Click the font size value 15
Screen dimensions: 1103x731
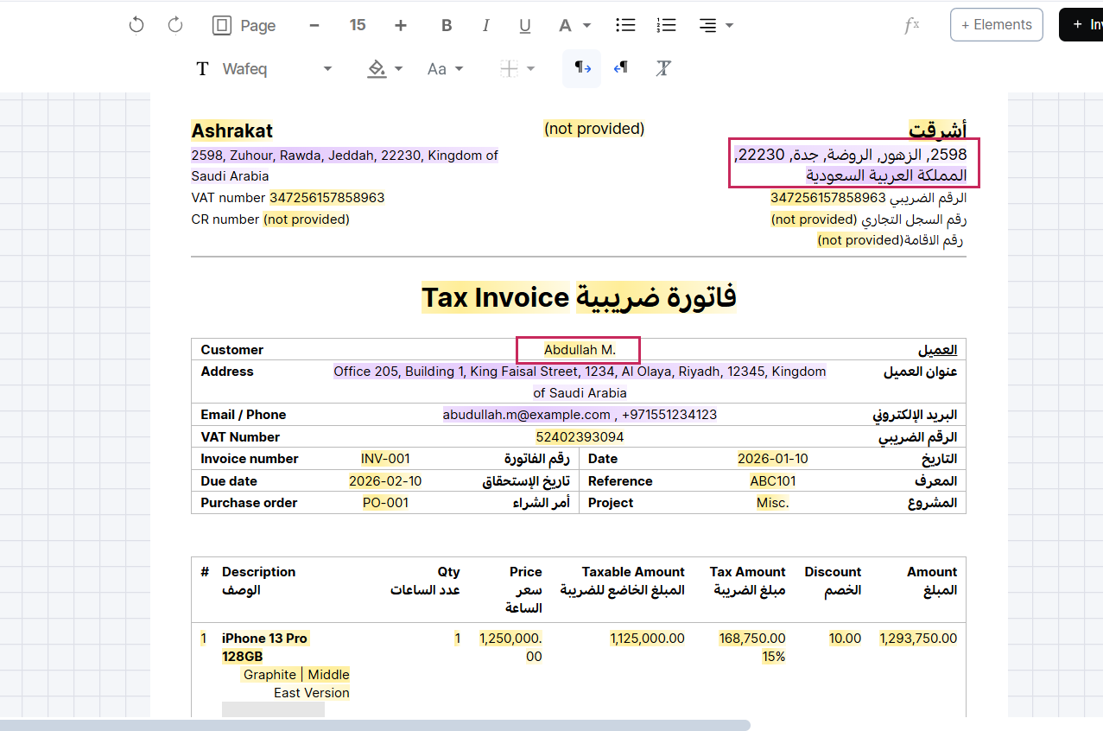[x=358, y=25]
